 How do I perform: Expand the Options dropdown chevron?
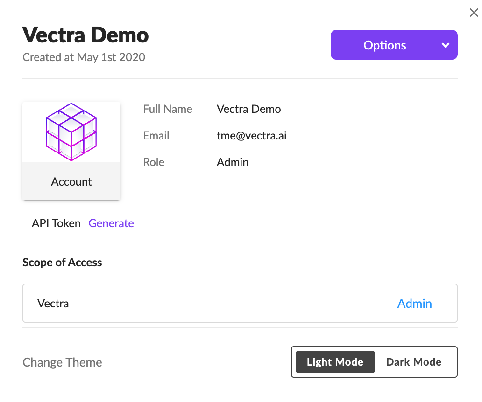(x=446, y=45)
